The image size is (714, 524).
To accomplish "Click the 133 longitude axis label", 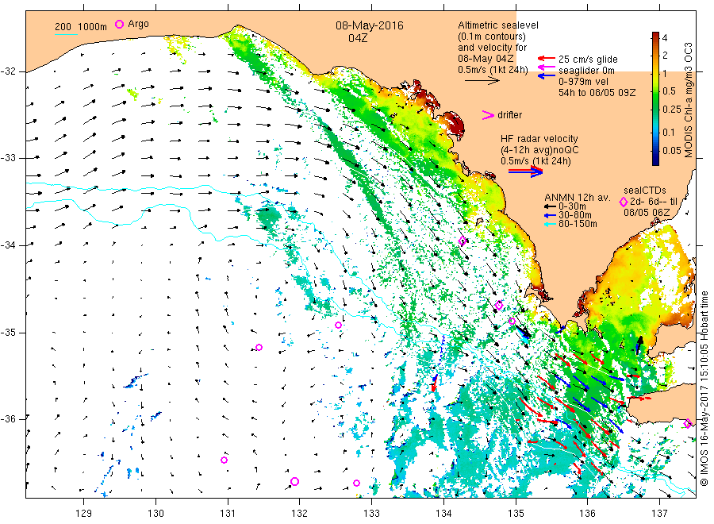I will coord(371,514).
